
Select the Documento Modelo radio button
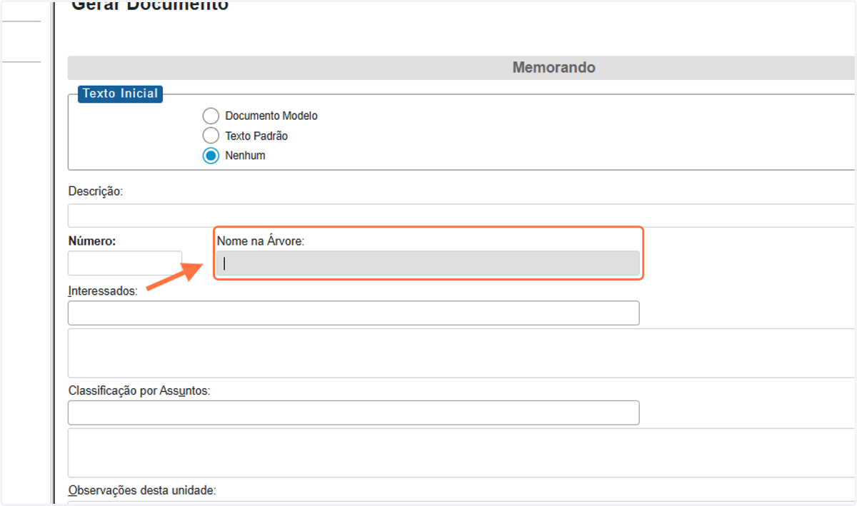(x=211, y=116)
